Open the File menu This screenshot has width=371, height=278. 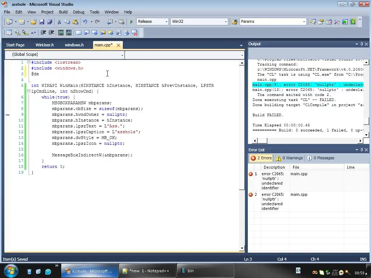pyautogui.click(x=7, y=12)
